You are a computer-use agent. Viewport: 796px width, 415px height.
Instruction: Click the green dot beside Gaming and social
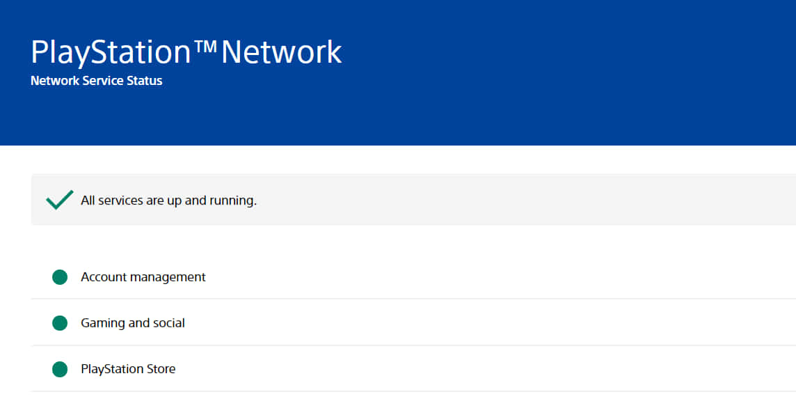[x=60, y=322]
